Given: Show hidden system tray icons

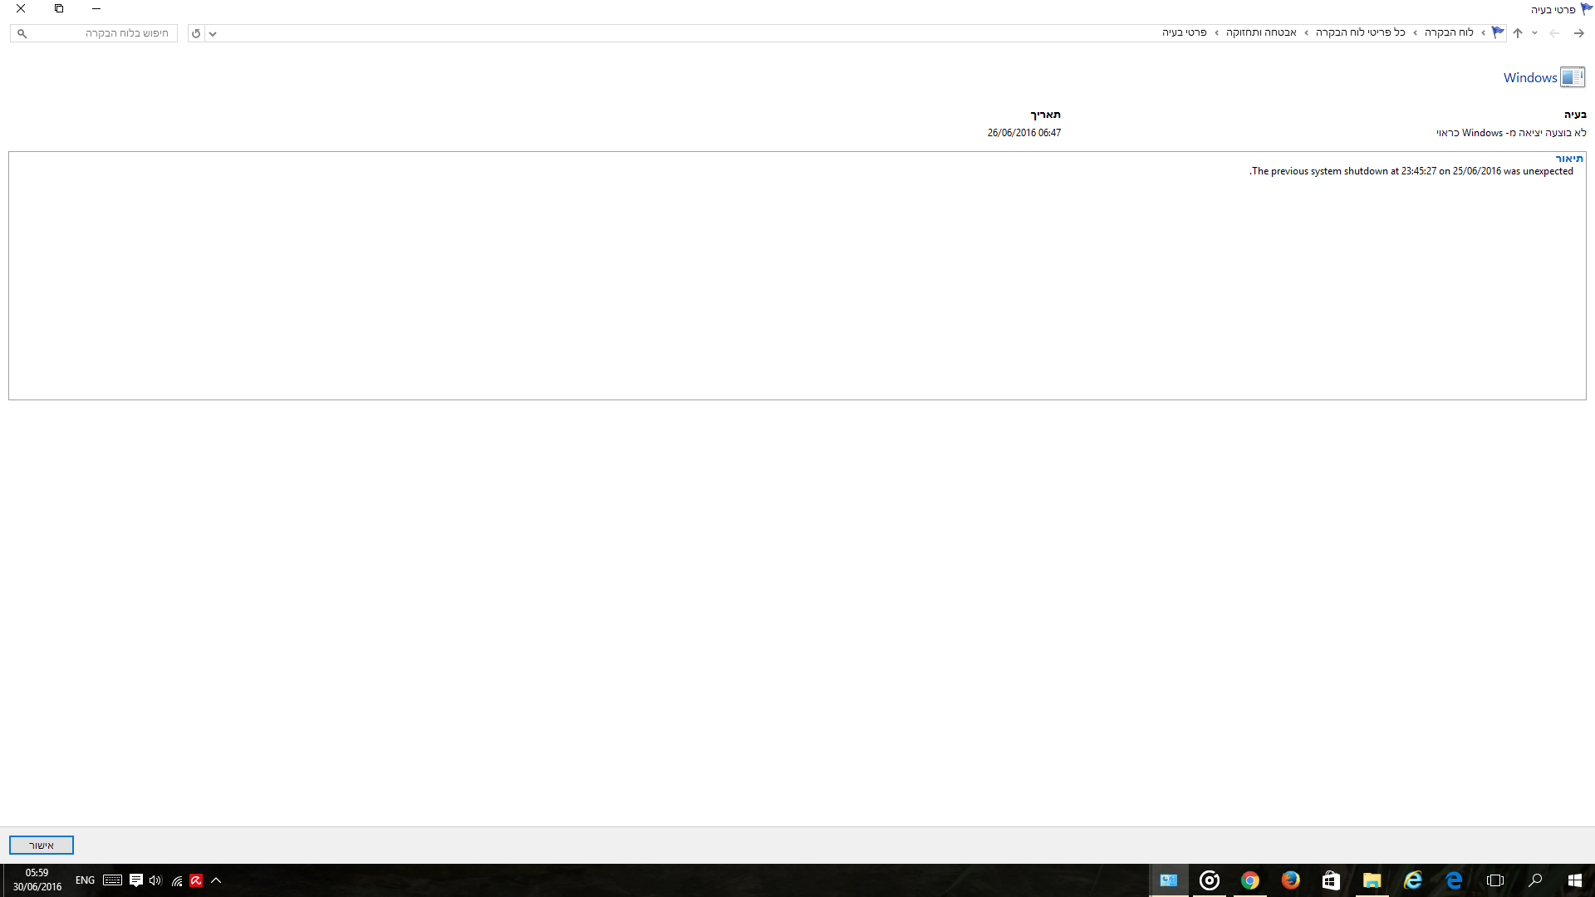Looking at the screenshot, I should point(216,880).
